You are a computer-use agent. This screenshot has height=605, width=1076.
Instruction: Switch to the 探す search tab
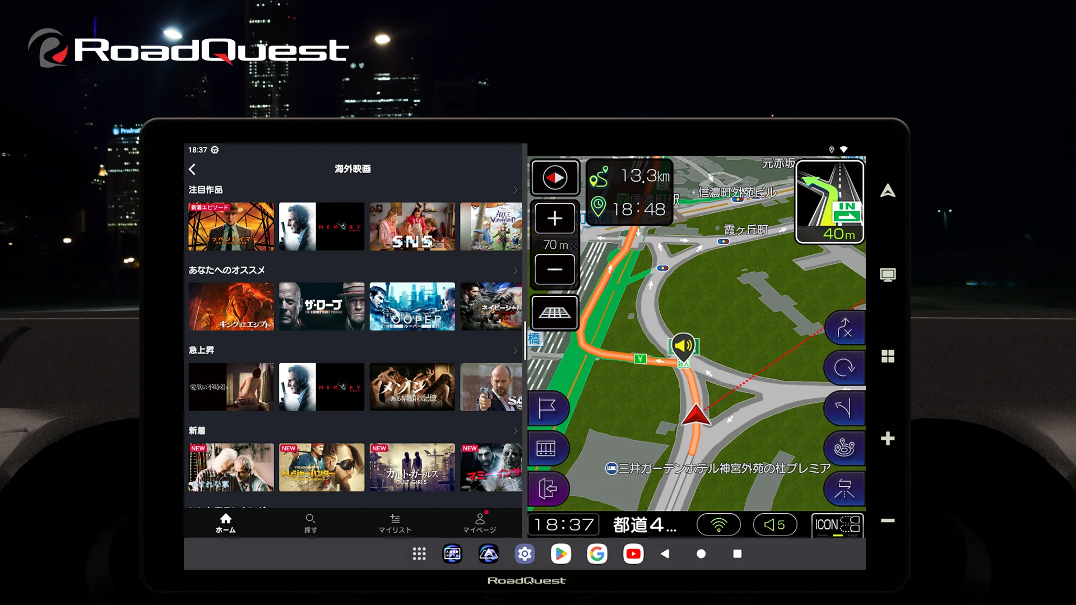coord(310,523)
